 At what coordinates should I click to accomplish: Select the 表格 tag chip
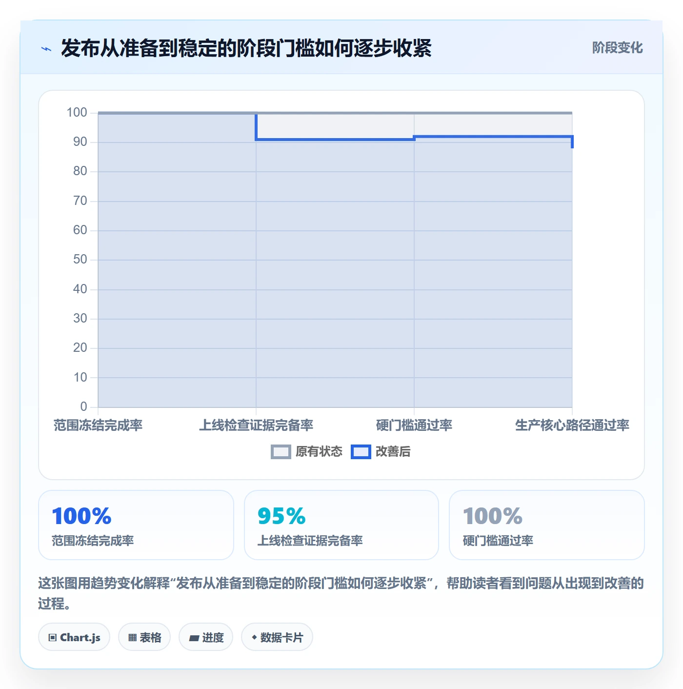tap(144, 637)
